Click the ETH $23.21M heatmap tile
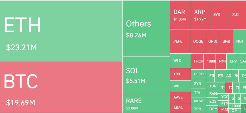The width and height of the screenshot is (246, 113). click(61, 31)
